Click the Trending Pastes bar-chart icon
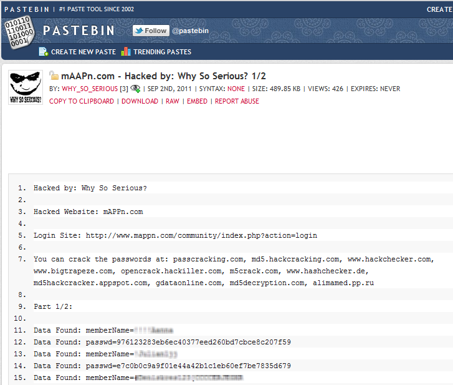 [126, 52]
